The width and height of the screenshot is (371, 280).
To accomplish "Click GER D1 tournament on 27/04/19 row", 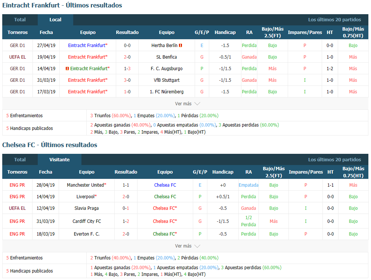I will [x=18, y=46].
